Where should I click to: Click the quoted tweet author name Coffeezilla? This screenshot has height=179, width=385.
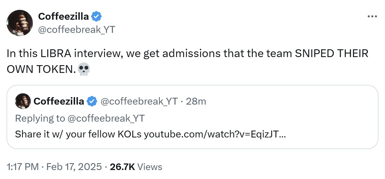(x=59, y=101)
